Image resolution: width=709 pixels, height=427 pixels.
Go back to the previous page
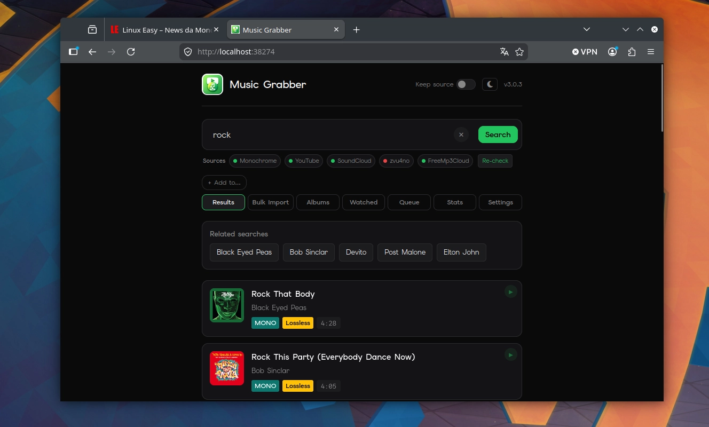92,52
